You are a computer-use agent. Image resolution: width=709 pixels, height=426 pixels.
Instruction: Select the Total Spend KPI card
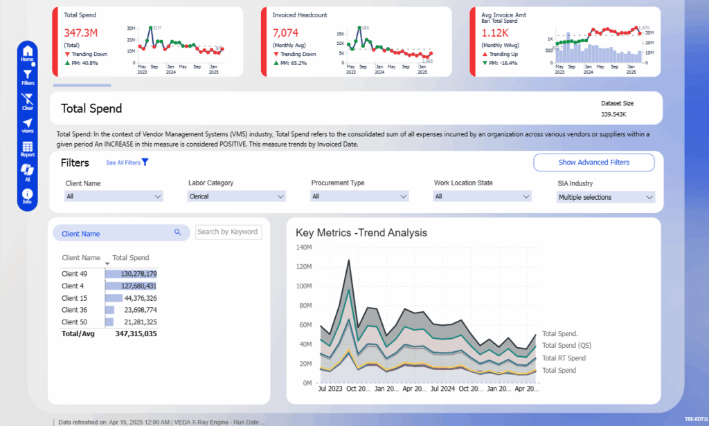pyautogui.click(x=147, y=41)
